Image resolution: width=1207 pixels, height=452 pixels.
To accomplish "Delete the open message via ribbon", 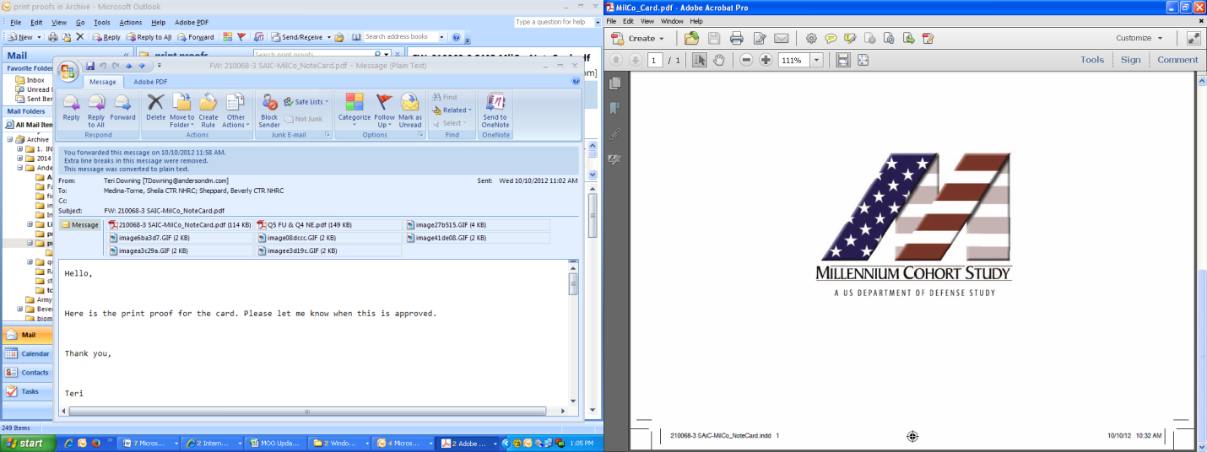I will (x=155, y=109).
